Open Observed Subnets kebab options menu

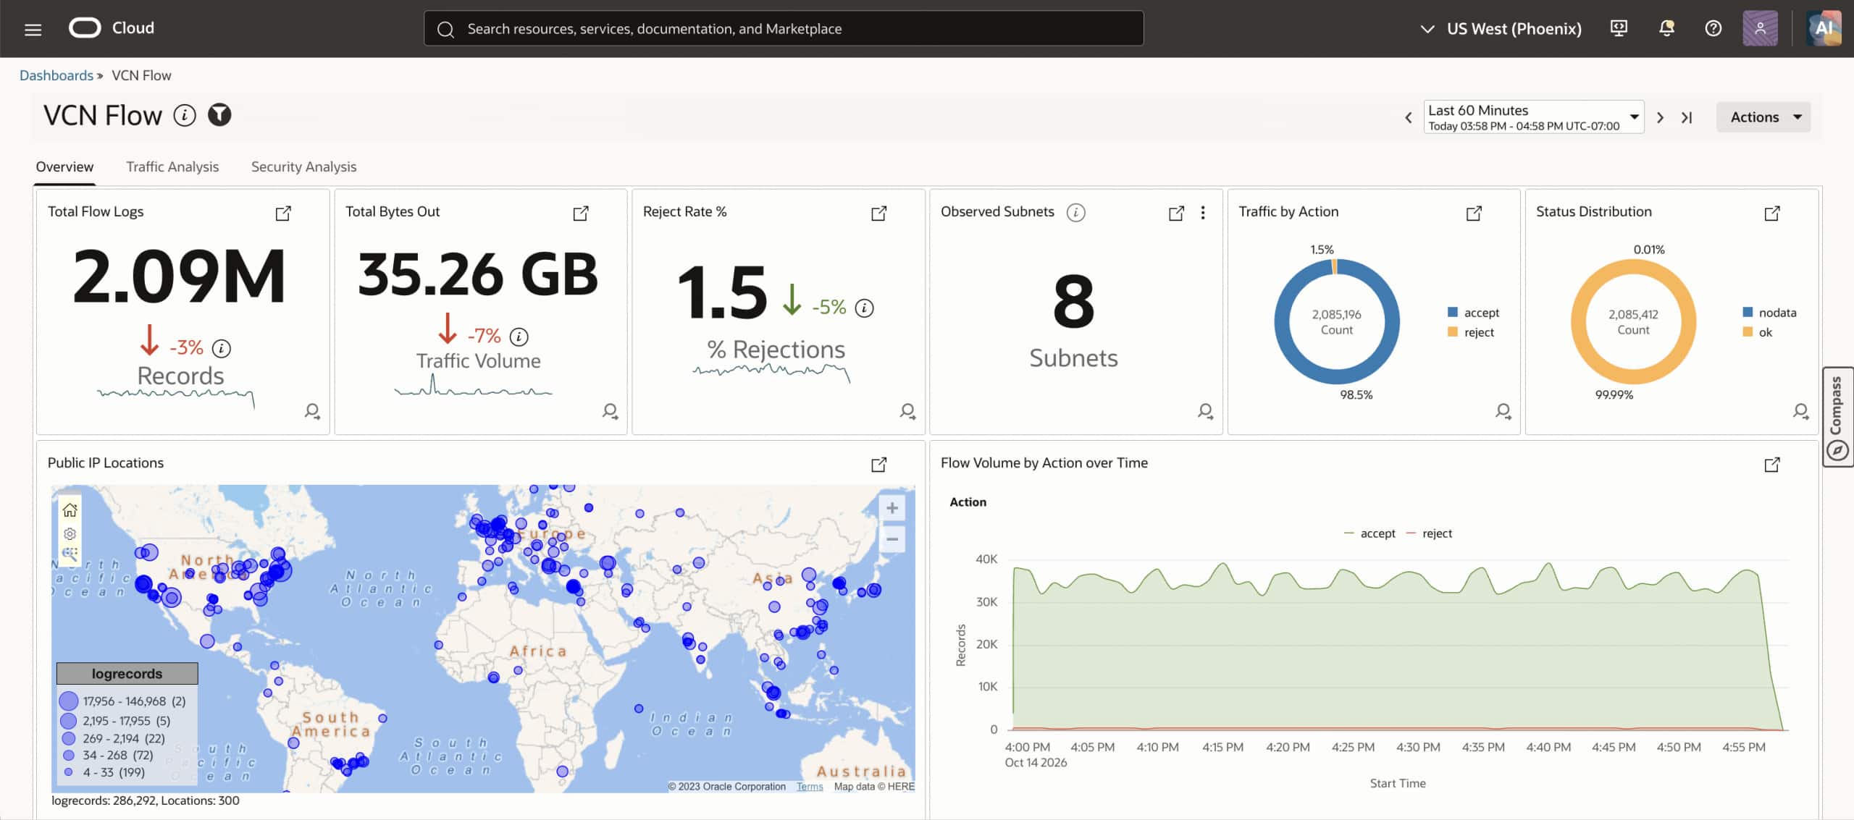click(x=1203, y=213)
